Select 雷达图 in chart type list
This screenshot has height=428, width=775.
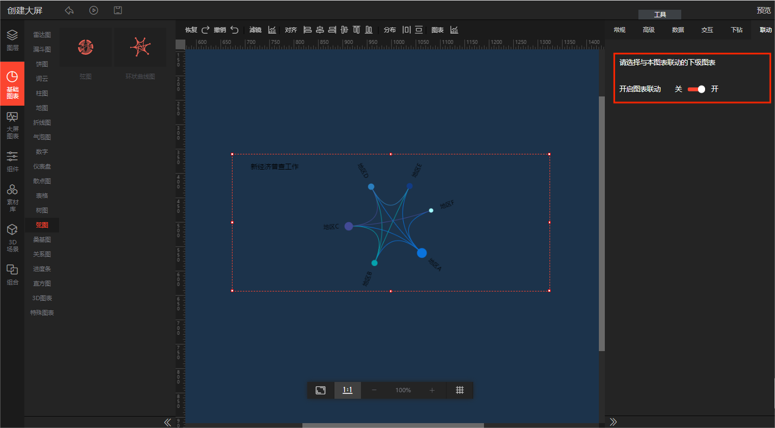[42, 35]
